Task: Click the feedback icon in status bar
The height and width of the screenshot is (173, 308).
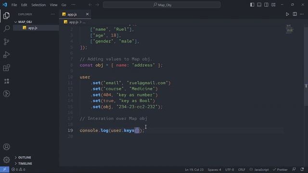Action: click(294, 170)
